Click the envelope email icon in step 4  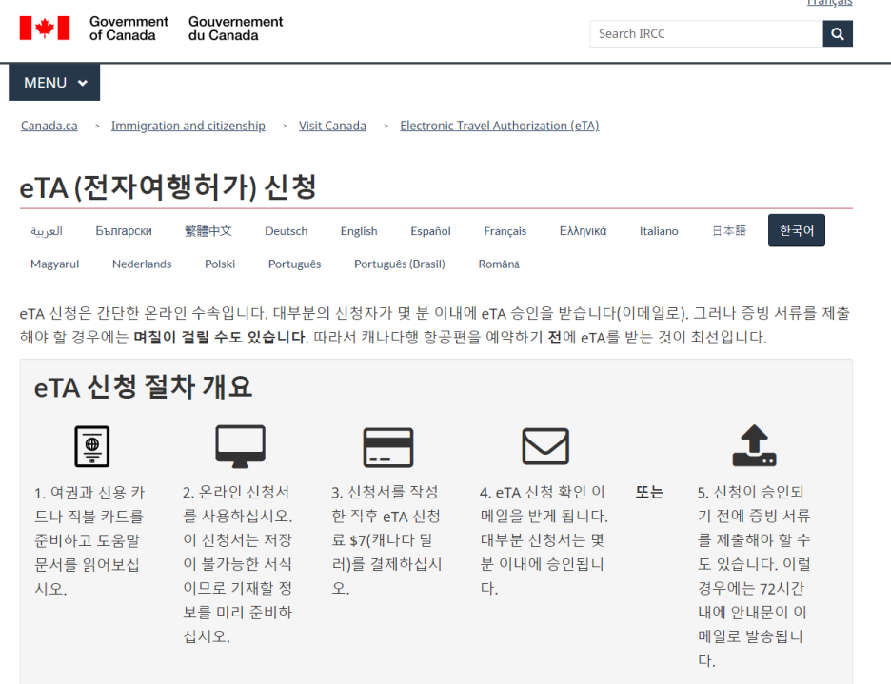(545, 446)
